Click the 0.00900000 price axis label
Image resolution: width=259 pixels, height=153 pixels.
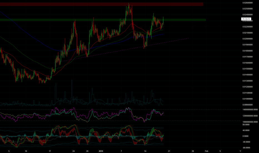click(x=247, y=105)
